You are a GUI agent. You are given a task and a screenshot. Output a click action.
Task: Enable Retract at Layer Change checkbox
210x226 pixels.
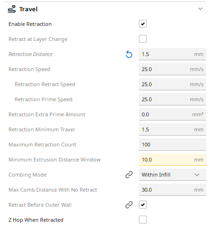(143, 39)
